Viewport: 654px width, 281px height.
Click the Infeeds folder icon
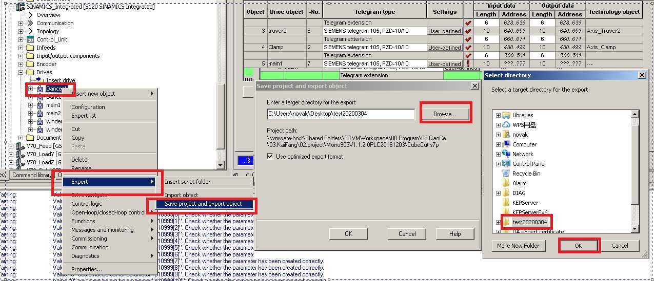(30, 48)
